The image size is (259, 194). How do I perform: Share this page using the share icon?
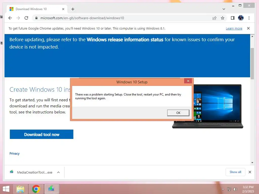(214, 18)
